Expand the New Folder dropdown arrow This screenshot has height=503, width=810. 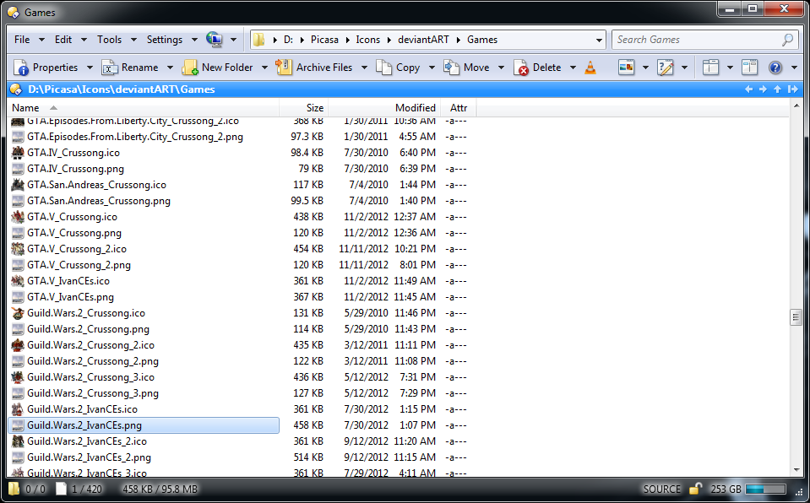[x=264, y=68]
